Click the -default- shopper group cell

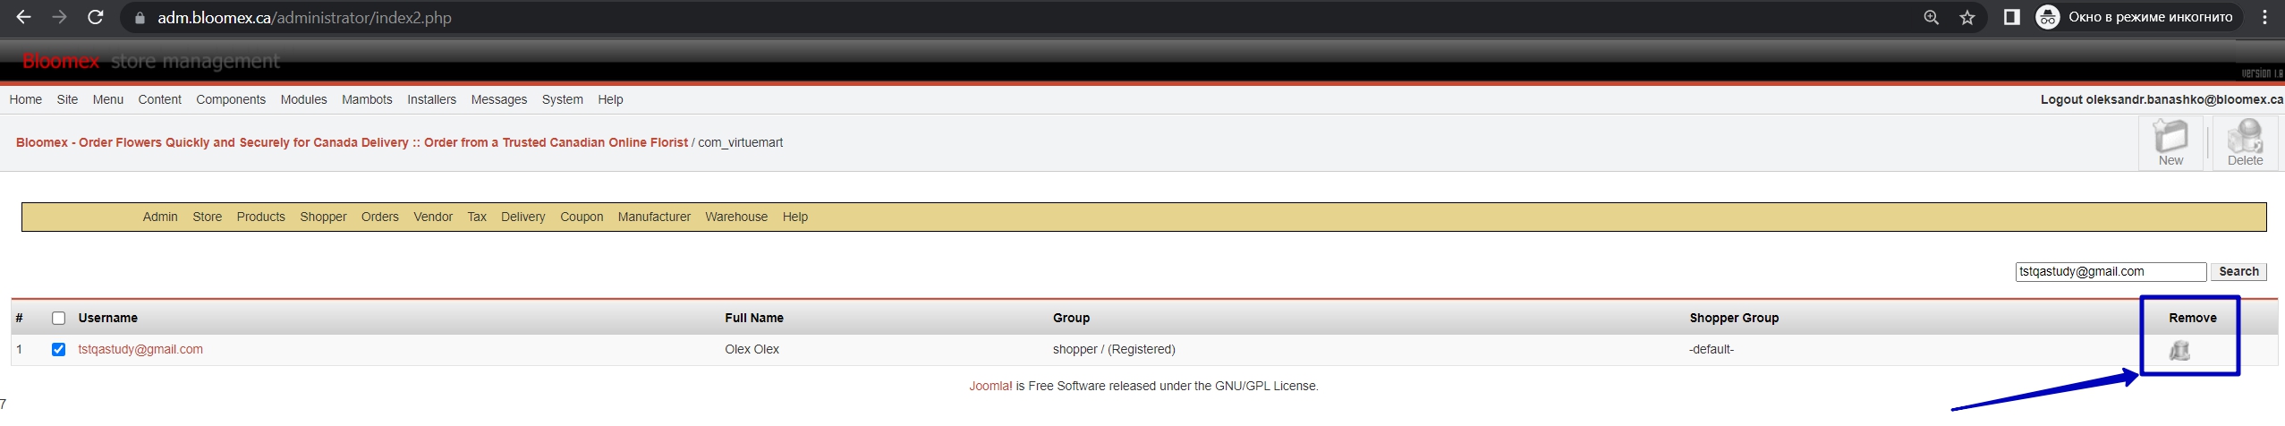(x=1712, y=349)
